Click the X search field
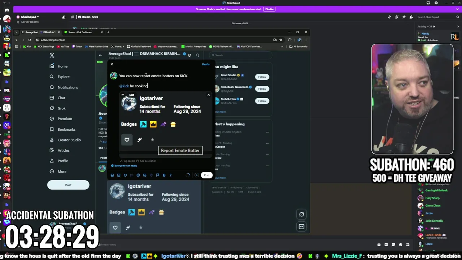Image resolution: width=462 pixels, height=260 pixels. (241, 55)
